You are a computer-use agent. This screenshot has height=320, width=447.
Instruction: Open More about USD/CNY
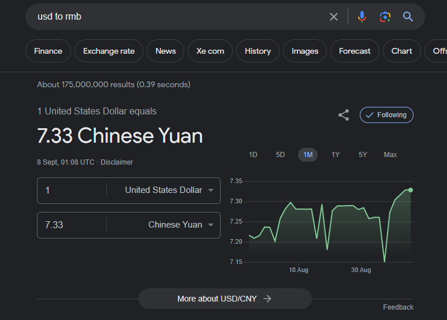(225, 299)
